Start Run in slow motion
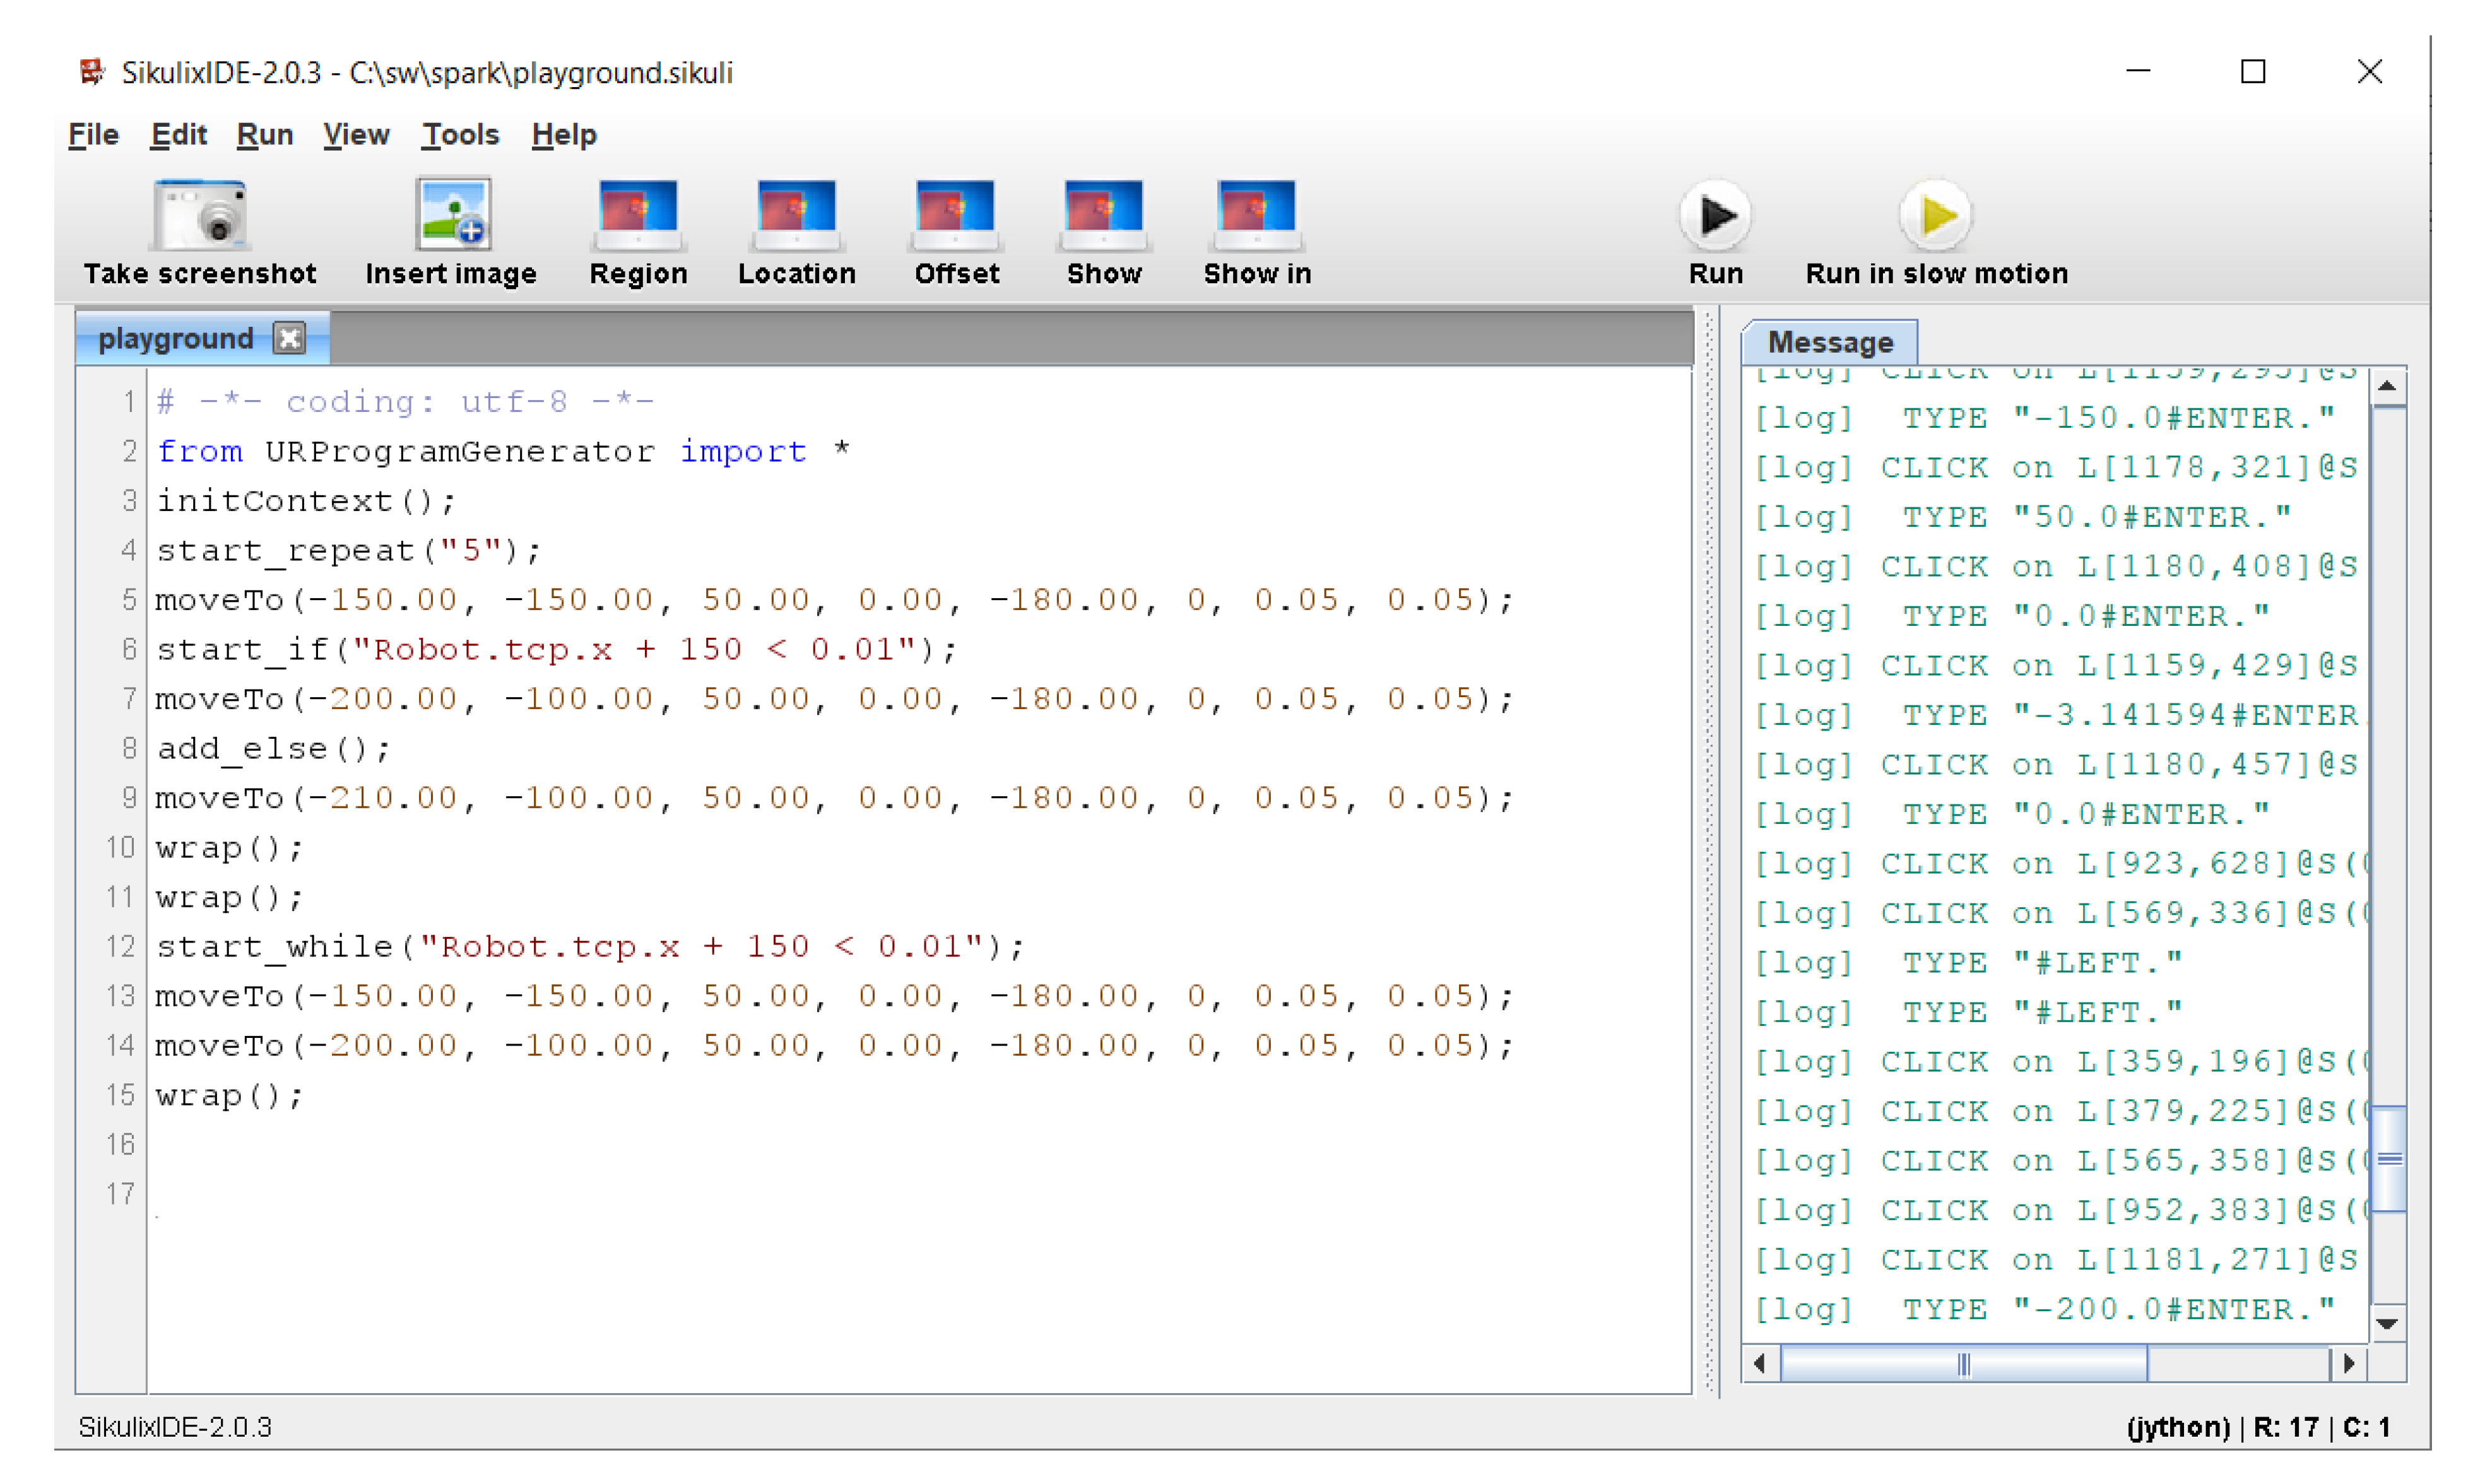This screenshot has height=1484, width=2473. click(1936, 215)
